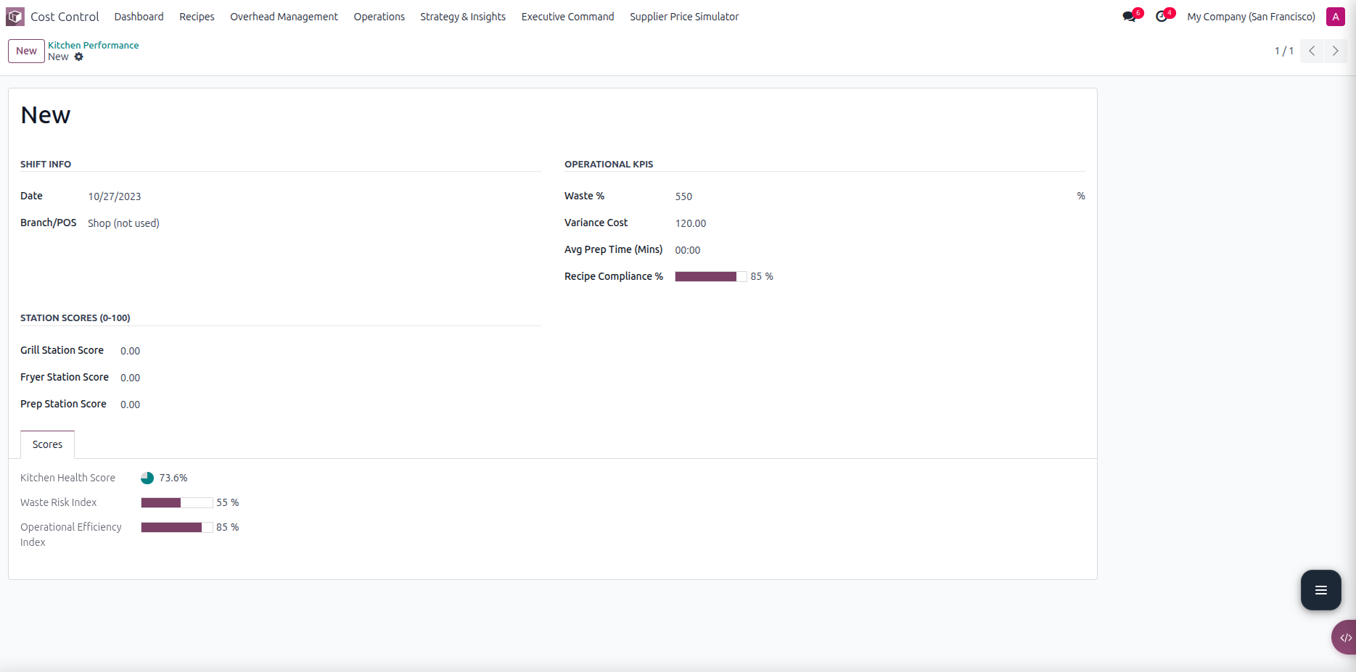Click the Kitchen Health Score pie indicator
This screenshot has height=672, width=1356.
click(x=147, y=478)
